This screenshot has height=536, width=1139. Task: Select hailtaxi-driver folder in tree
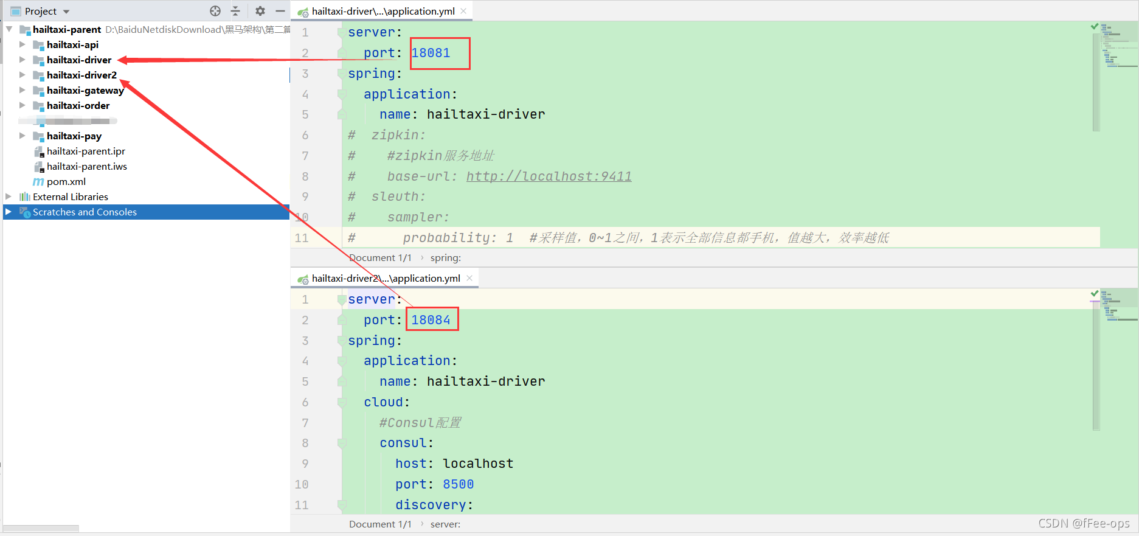pos(79,60)
